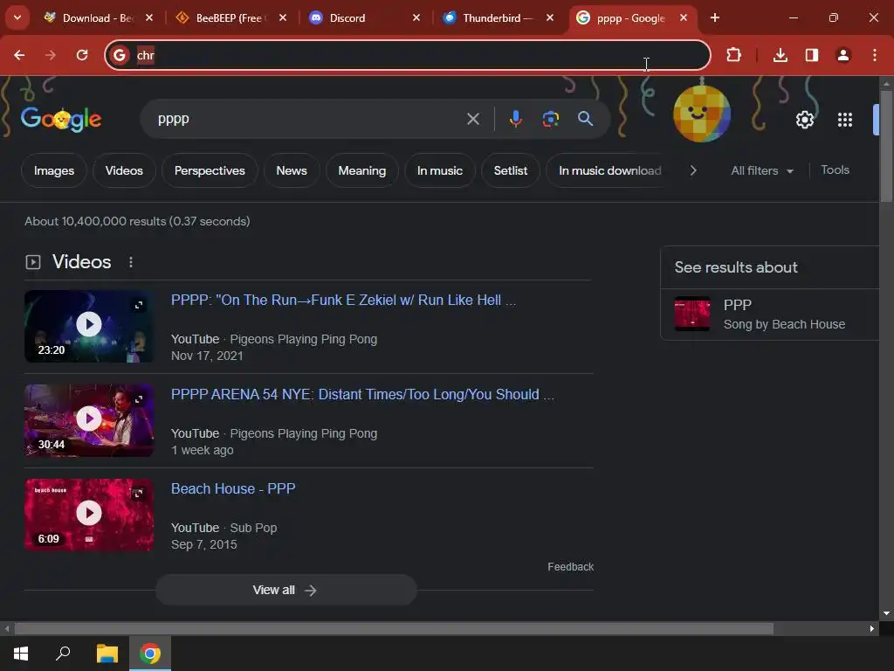
Task: Click the horizontal scrollbar thumb
Action: click(x=394, y=629)
